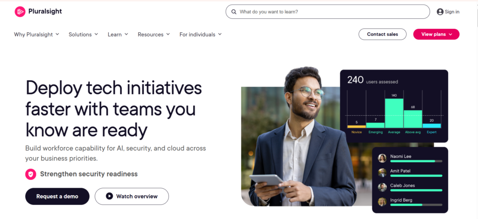Click Ingrid Berg's avatar
The image size is (478, 219).
tap(382, 202)
